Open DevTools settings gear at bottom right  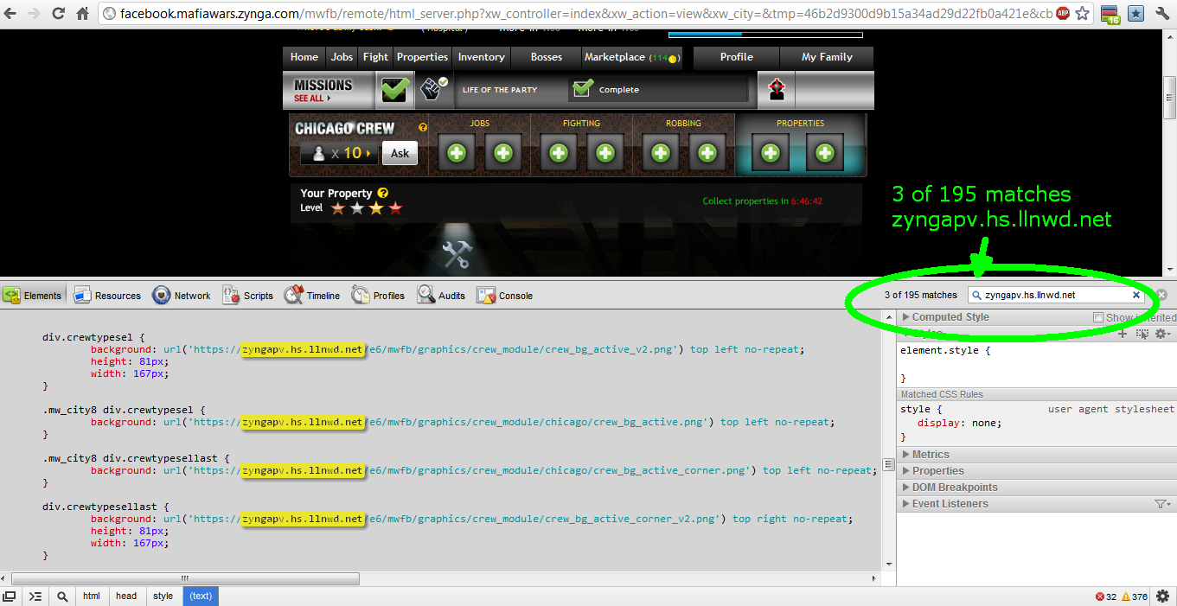(x=1162, y=596)
